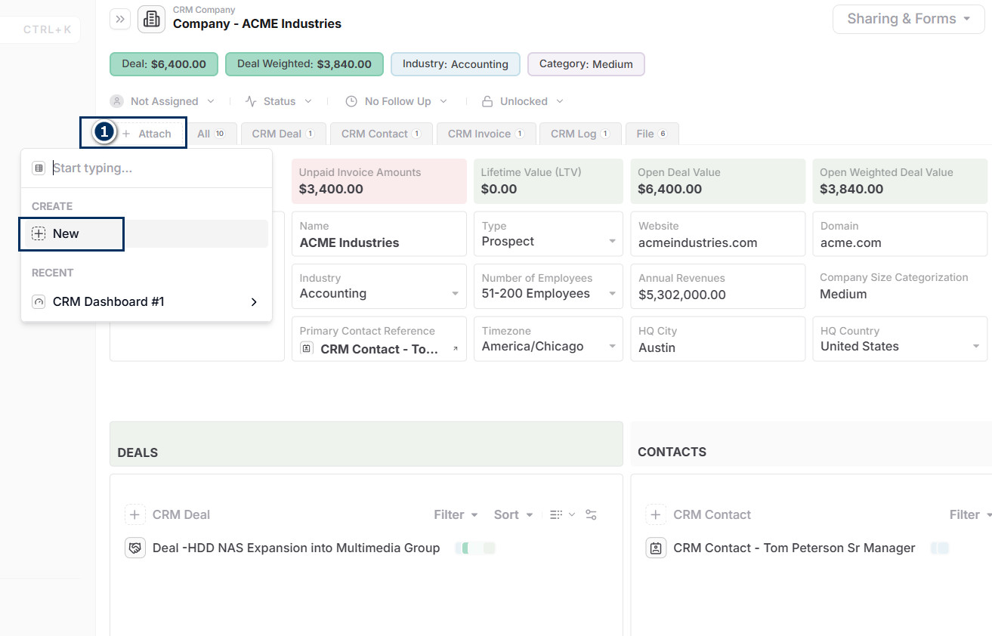This screenshot has width=992, height=636.
Task: Edit the Annual Revenues field
Action: [718, 286]
